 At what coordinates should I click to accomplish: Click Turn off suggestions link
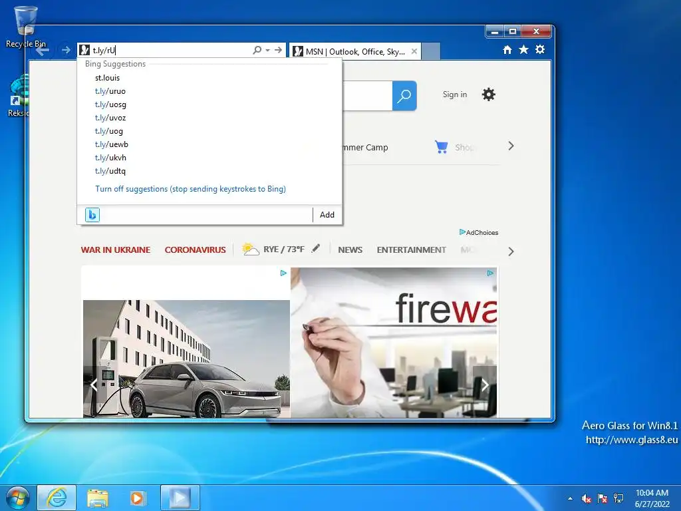point(190,189)
